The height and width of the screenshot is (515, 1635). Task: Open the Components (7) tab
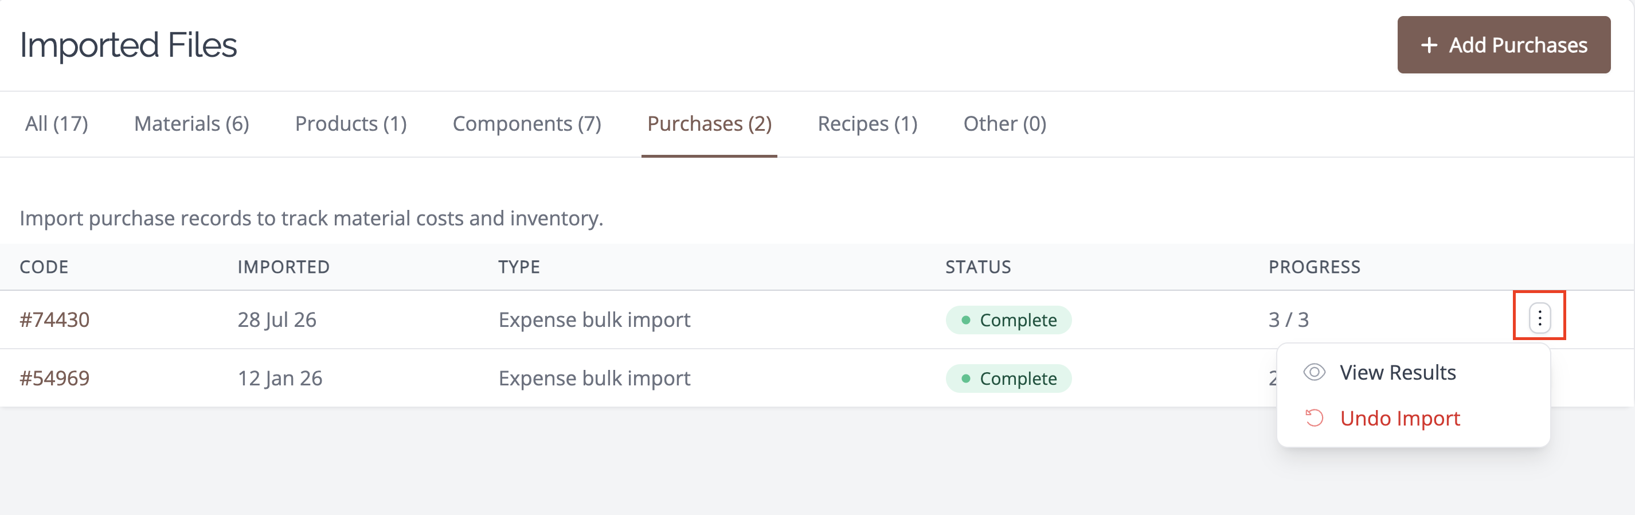527,124
